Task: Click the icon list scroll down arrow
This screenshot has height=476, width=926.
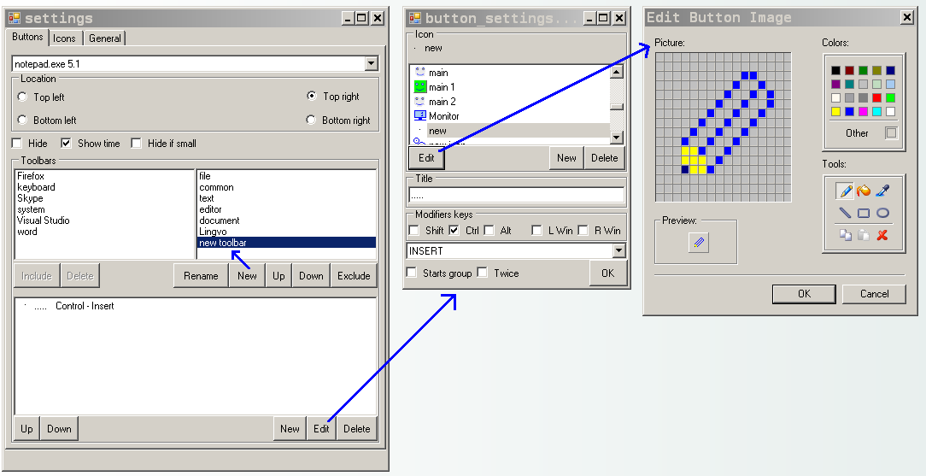Action: [x=617, y=137]
